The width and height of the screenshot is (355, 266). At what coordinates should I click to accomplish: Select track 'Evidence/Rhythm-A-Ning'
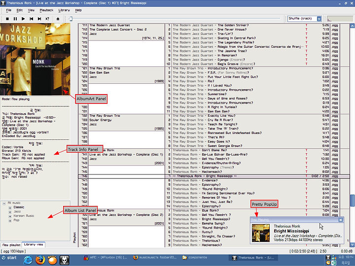221,163
